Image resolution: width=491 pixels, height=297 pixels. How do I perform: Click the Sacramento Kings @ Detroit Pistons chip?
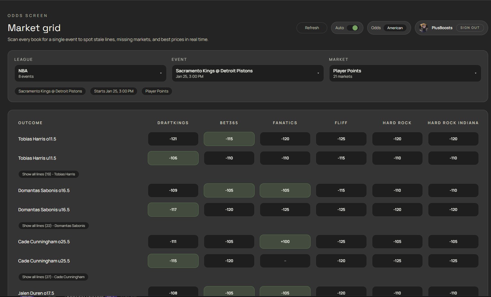pos(50,91)
